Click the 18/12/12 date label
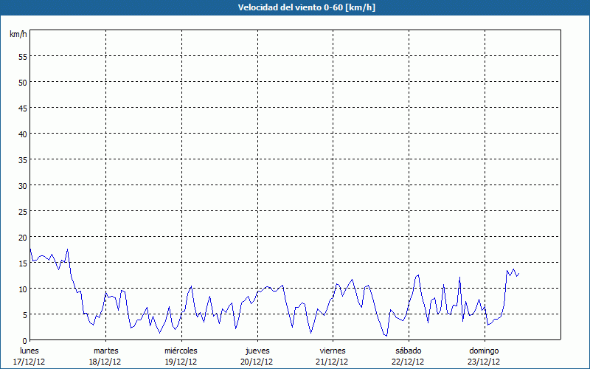 click(x=105, y=362)
